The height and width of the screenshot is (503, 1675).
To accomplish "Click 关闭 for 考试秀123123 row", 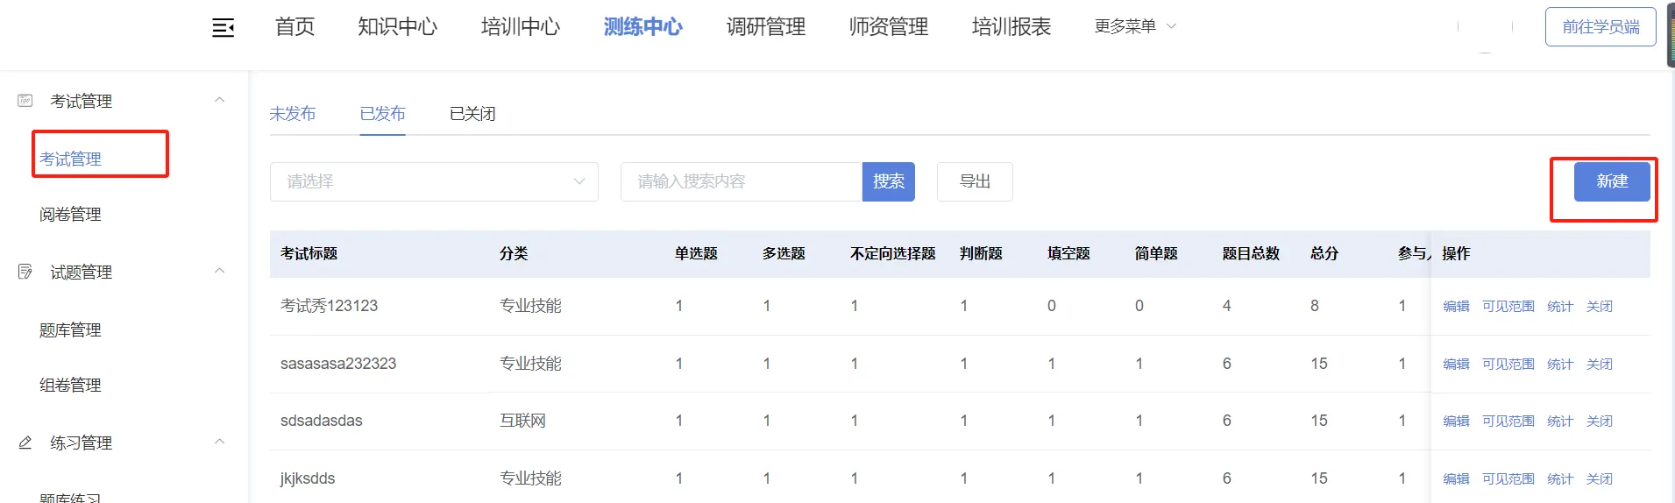I will click(1600, 307).
